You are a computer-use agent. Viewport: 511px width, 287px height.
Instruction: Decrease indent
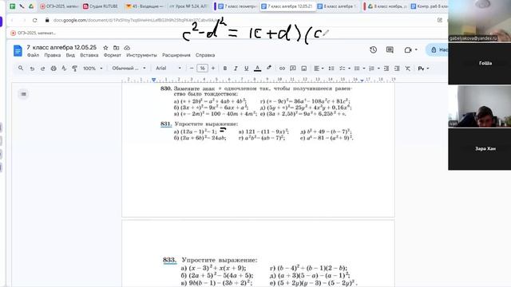coord(386,69)
